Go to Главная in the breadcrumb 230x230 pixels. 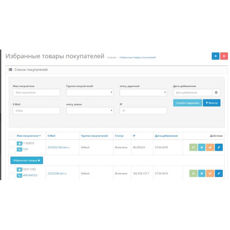coord(111,57)
